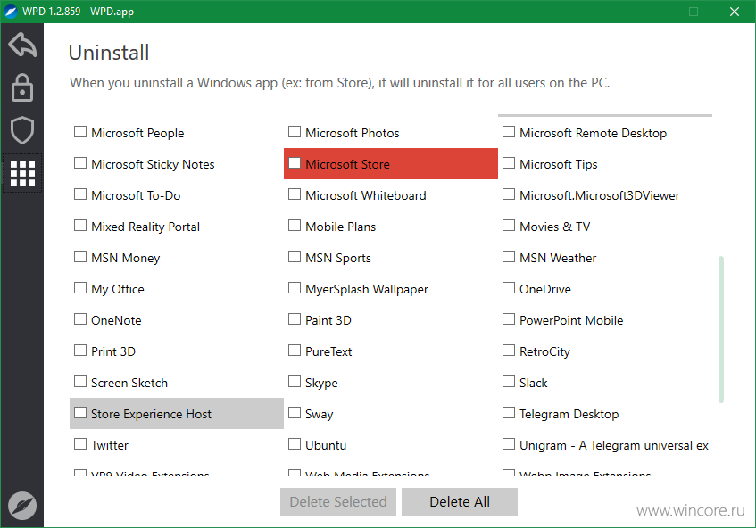Check the Skype checkbox
This screenshot has height=528, width=756.
295,382
